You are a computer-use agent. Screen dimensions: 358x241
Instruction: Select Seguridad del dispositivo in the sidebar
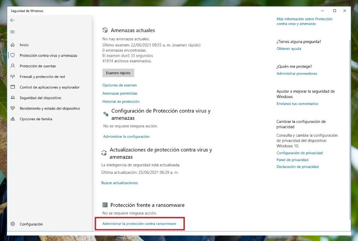12,98
